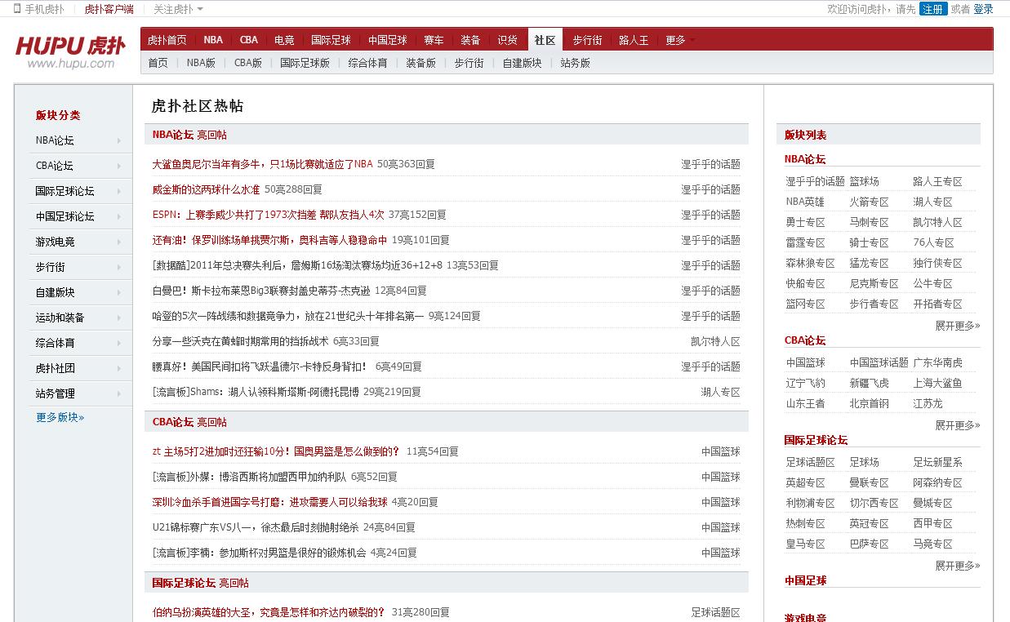Image resolution: width=1010 pixels, height=622 pixels.
Task: Expand more boards under NBA论坛 list
Action: pos(957,325)
